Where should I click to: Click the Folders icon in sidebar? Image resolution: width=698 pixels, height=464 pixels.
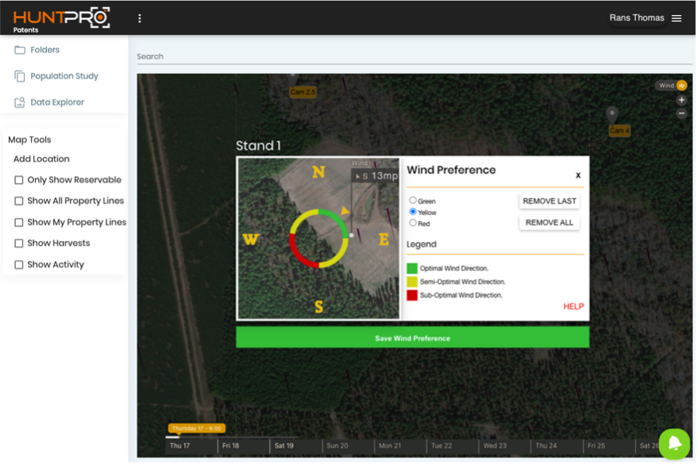tap(20, 50)
